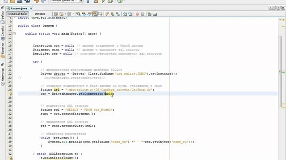Start macro recording with red circle

pos(137,14)
